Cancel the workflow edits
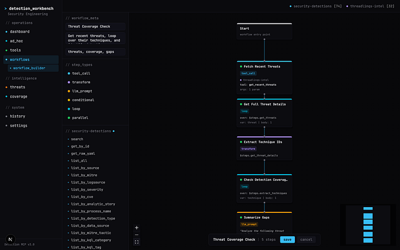 (306, 240)
